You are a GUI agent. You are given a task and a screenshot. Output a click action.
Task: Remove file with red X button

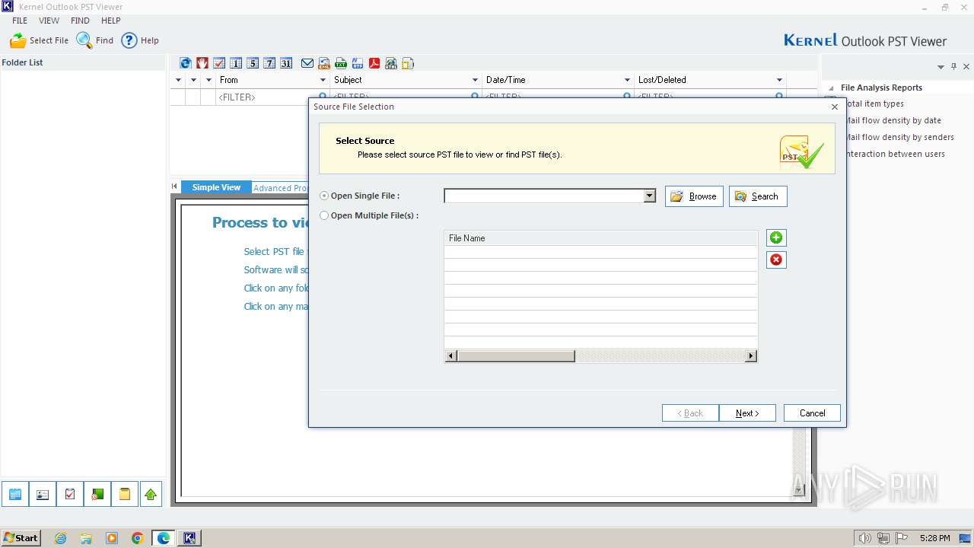[x=776, y=260]
